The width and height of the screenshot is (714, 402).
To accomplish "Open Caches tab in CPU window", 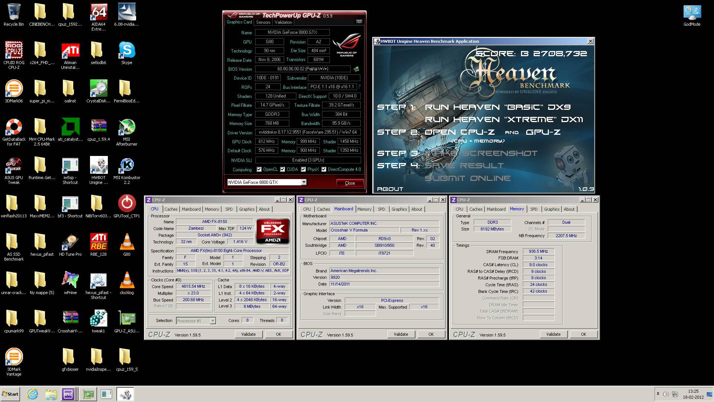I will pyautogui.click(x=171, y=209).
